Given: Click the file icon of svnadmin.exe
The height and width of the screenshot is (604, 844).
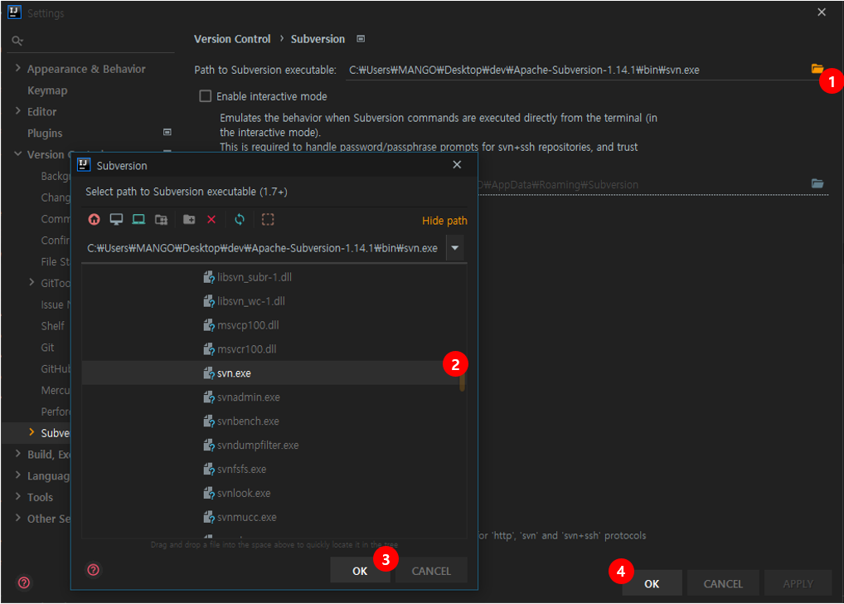Looking at the screenshot, I should [209, 397].
